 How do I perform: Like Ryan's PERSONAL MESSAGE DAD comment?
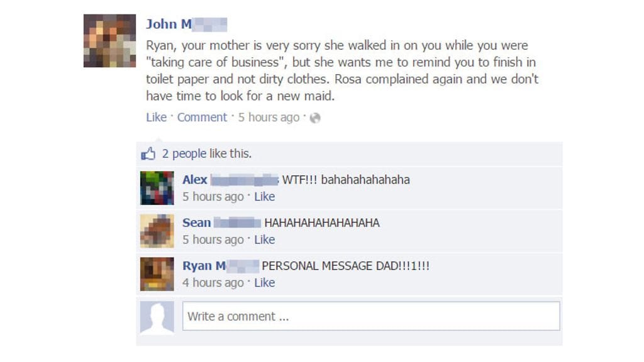(265, 283)
